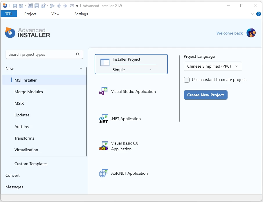Open help with the blue question mark
Screen dimensions: 263x202
(258, 14)
